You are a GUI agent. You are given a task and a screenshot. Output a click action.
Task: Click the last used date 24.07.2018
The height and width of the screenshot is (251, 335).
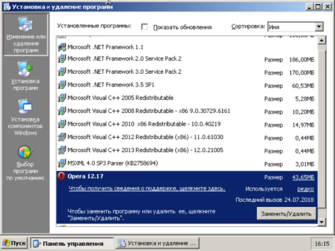(x=299, y=200)
